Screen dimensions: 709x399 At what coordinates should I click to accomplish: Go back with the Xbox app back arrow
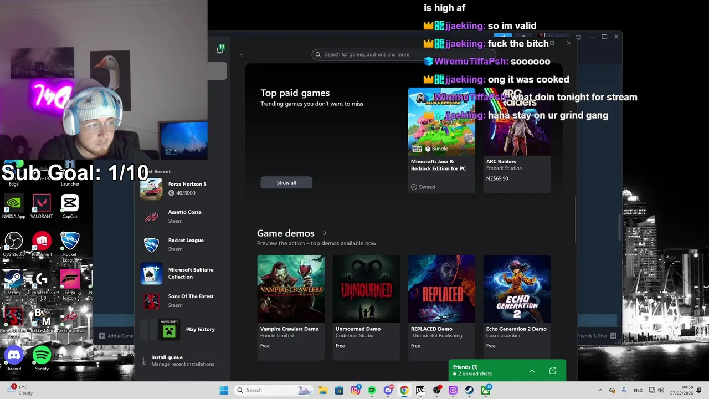[x=242, y=54]
